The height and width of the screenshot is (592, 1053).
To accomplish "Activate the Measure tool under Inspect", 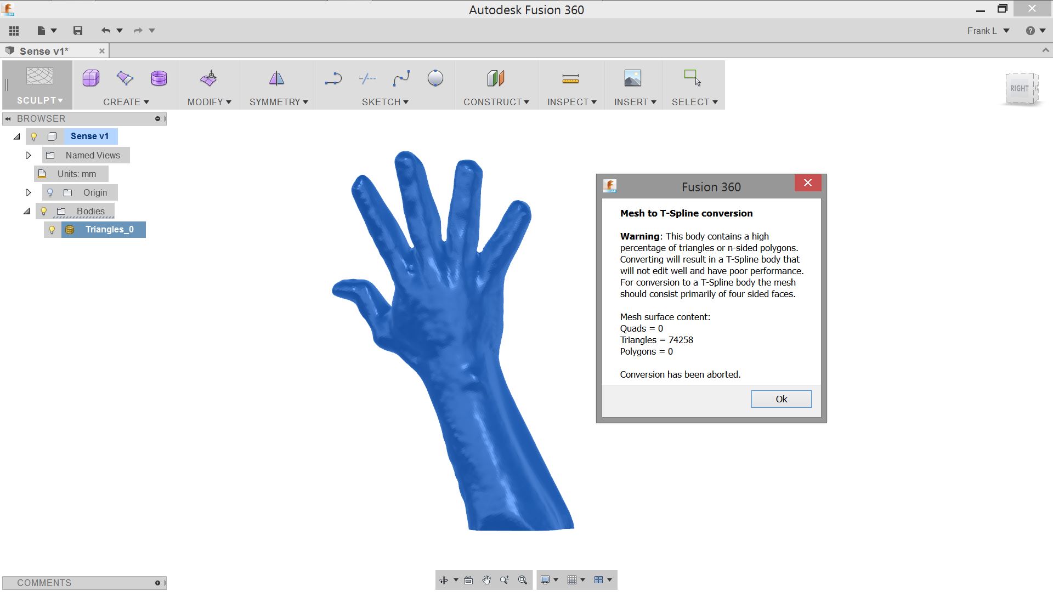I will pyautogui.click(x=570, y=78).
